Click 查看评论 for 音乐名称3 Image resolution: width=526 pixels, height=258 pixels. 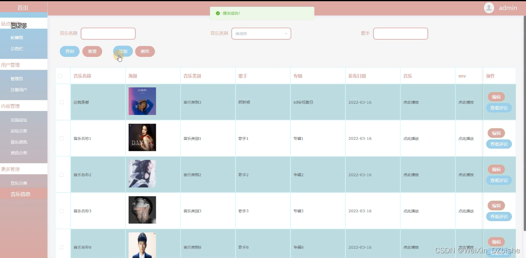499,216
